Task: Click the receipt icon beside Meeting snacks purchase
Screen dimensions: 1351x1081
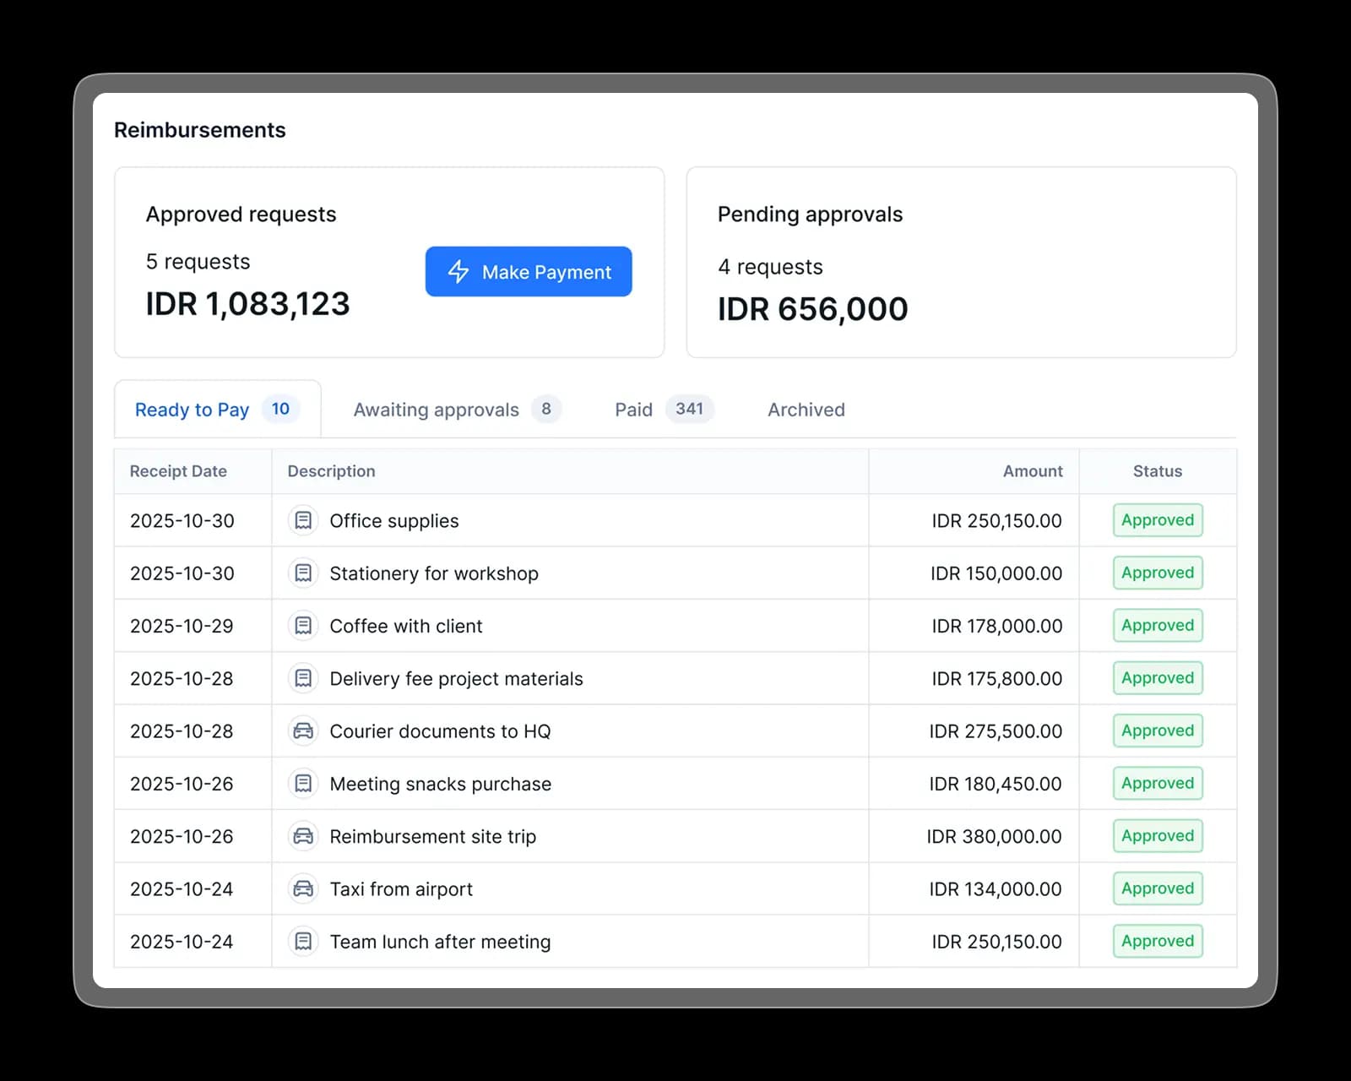Action: pyautogui.click(x=302, y=783)
